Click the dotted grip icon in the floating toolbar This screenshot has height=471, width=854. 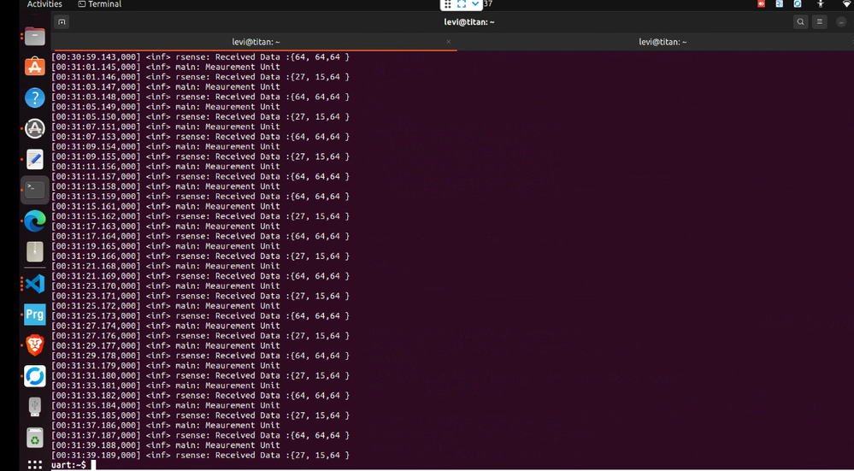click(x=448, y=4)
